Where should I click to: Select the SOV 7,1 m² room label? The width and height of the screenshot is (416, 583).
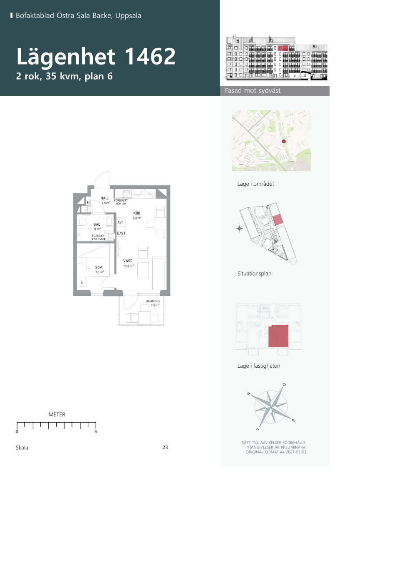point(99,270)
